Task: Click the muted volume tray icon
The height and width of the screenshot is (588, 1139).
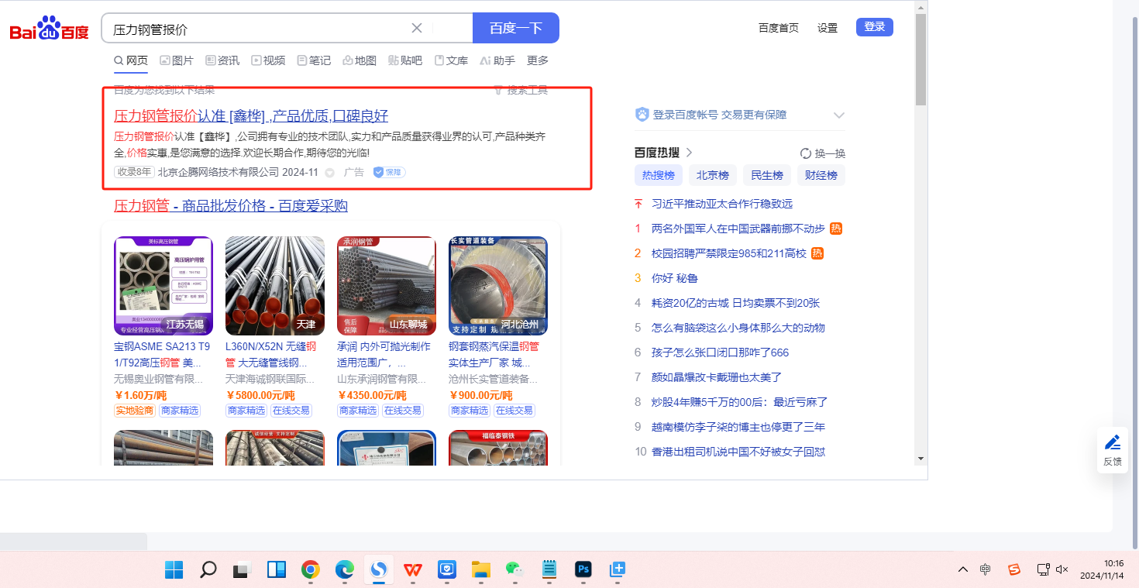Action: click(x=1062, y=569)
